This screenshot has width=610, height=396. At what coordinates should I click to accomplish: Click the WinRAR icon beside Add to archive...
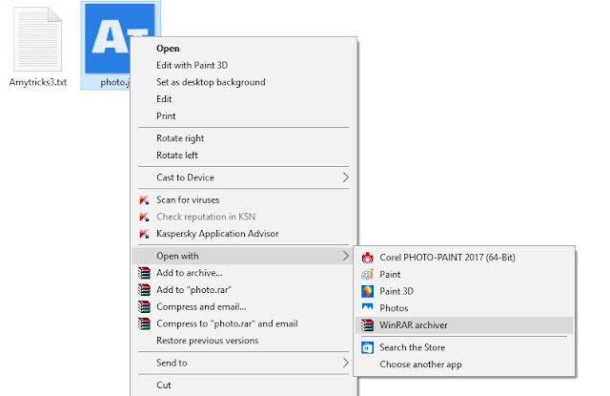144,273
